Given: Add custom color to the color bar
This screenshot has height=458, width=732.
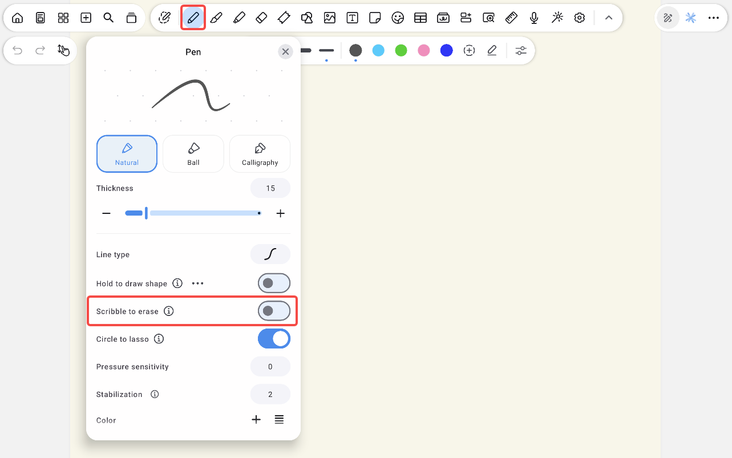Looking at the screenshot, I should (x=469, y=51).
